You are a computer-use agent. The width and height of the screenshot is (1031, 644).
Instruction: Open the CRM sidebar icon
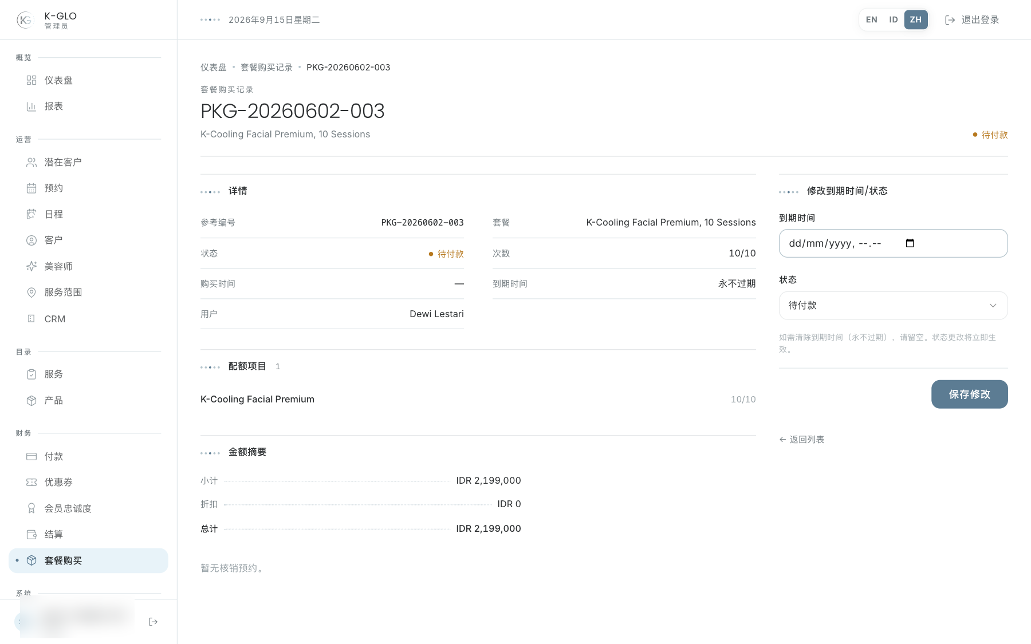pos(32,319)
